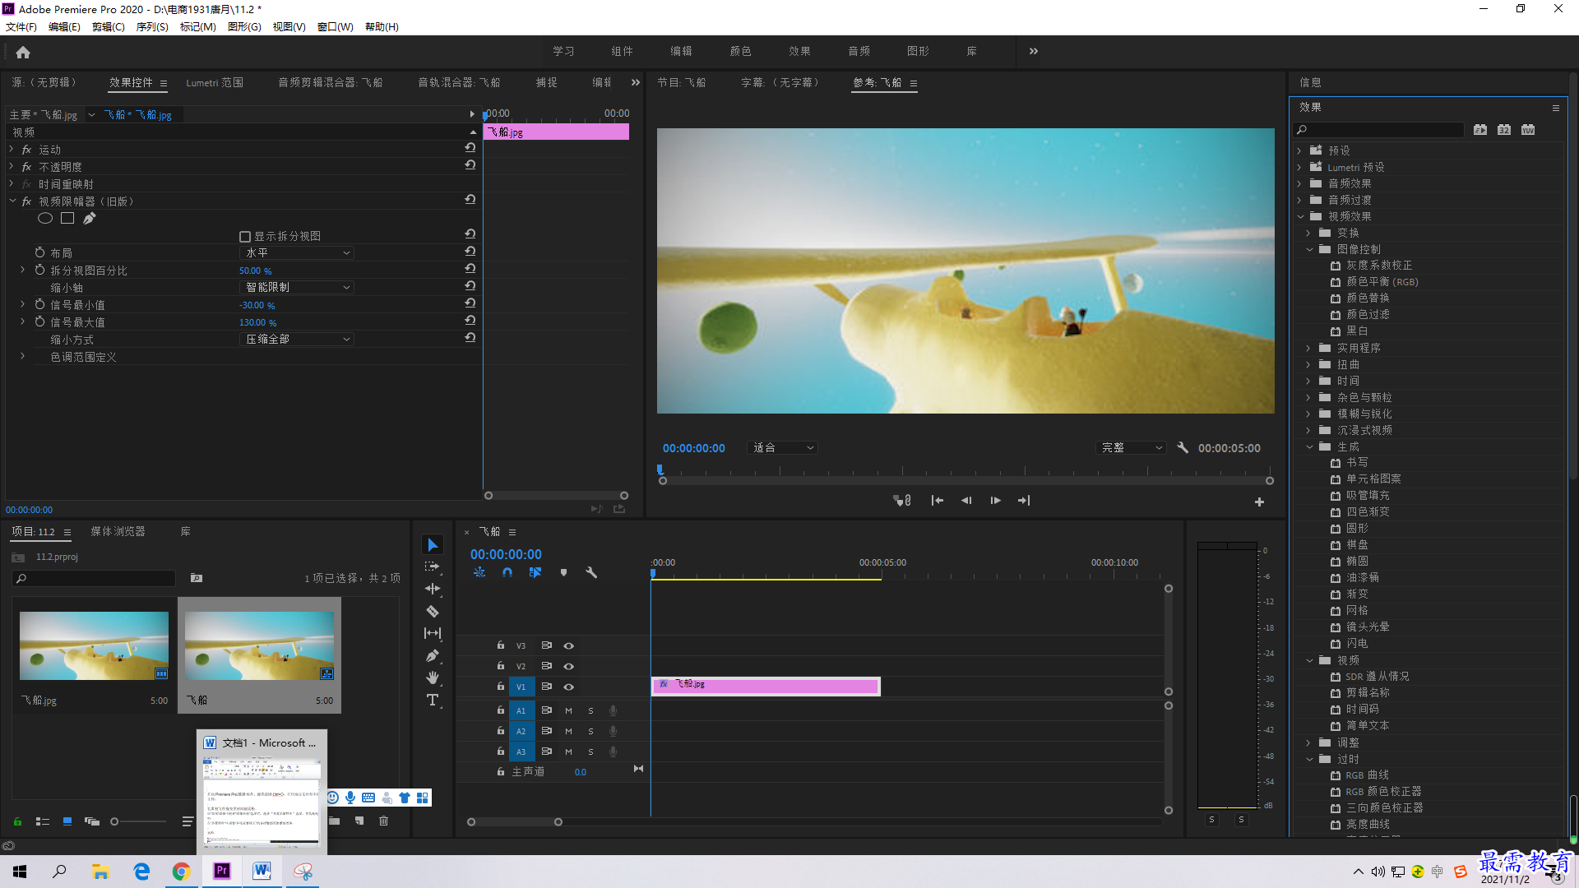This screenshot has width=1579, height=888.
Task: Toggle V1 track visibility eye
Action: tap(568, 687)
